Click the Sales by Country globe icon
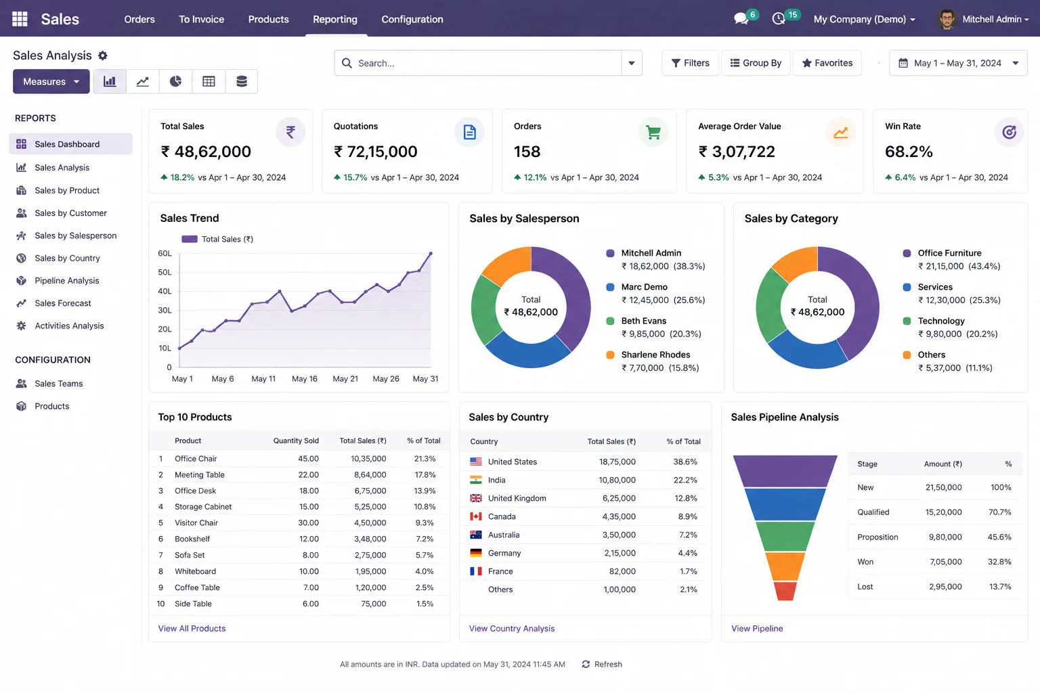This screenshot has width=1040, height=693. pyautogui.click(x=21, y=258)
